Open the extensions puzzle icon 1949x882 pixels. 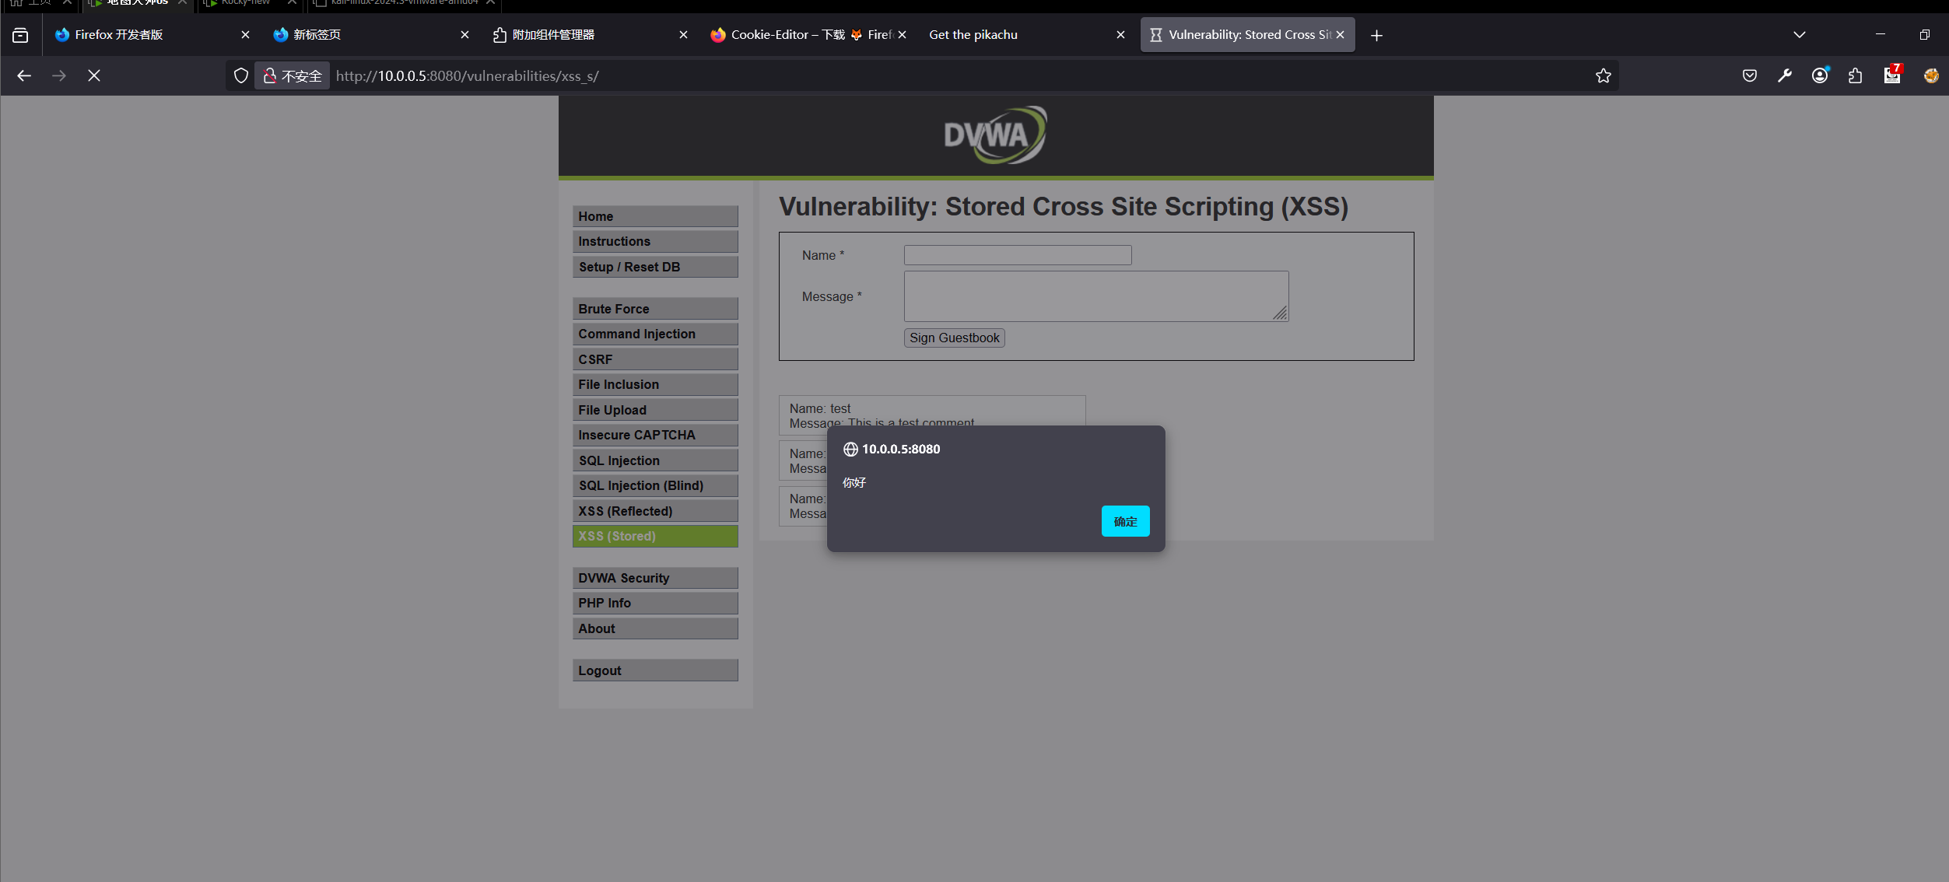[1855, 75]
